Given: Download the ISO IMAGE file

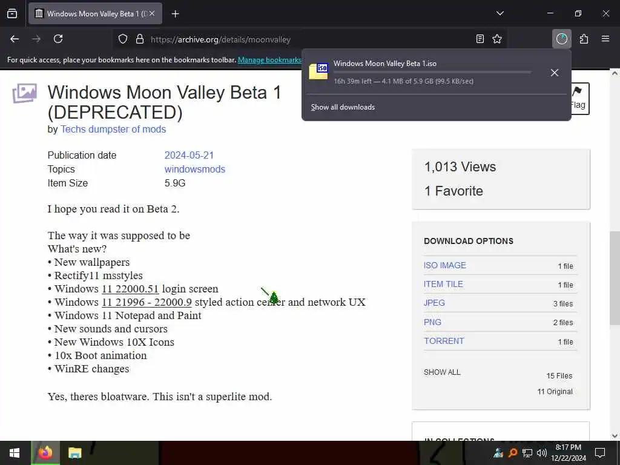Looking at the screenshot, I should [445, 265].
